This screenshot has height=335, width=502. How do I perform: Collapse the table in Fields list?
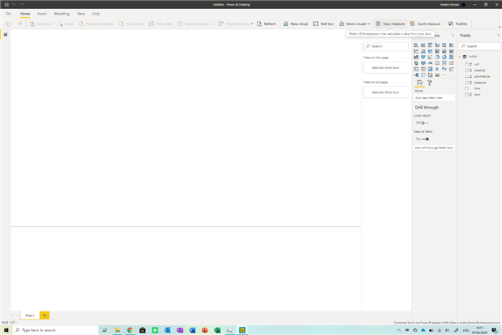(x=460, y=57)
